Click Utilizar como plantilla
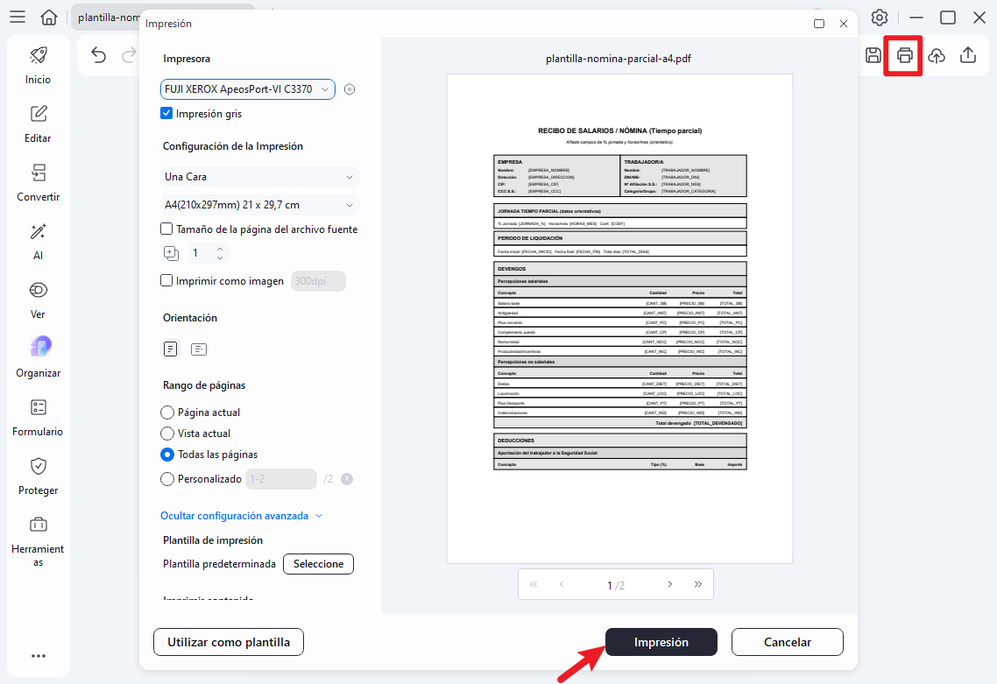The height and width of the screenshot is (684, 997). tap(228, 641)
